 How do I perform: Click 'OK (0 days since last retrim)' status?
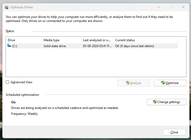coord(135,46)
